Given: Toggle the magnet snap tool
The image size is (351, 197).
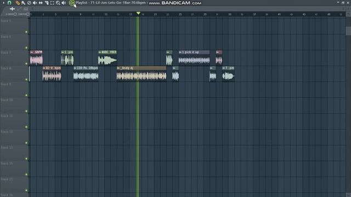Looking at the screenshot, I should tap(9, 3).
